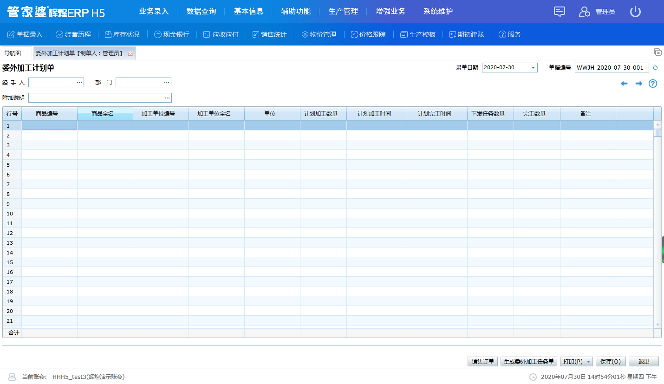Close the 委外加工计划单 tab
This screenshot has height=384, width=664.
(x=130, y=54)
